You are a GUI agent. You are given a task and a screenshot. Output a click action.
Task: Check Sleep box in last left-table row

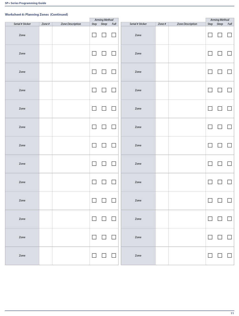tap(104, 256)
